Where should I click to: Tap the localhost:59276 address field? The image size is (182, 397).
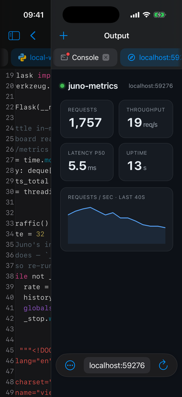[117, 365]
